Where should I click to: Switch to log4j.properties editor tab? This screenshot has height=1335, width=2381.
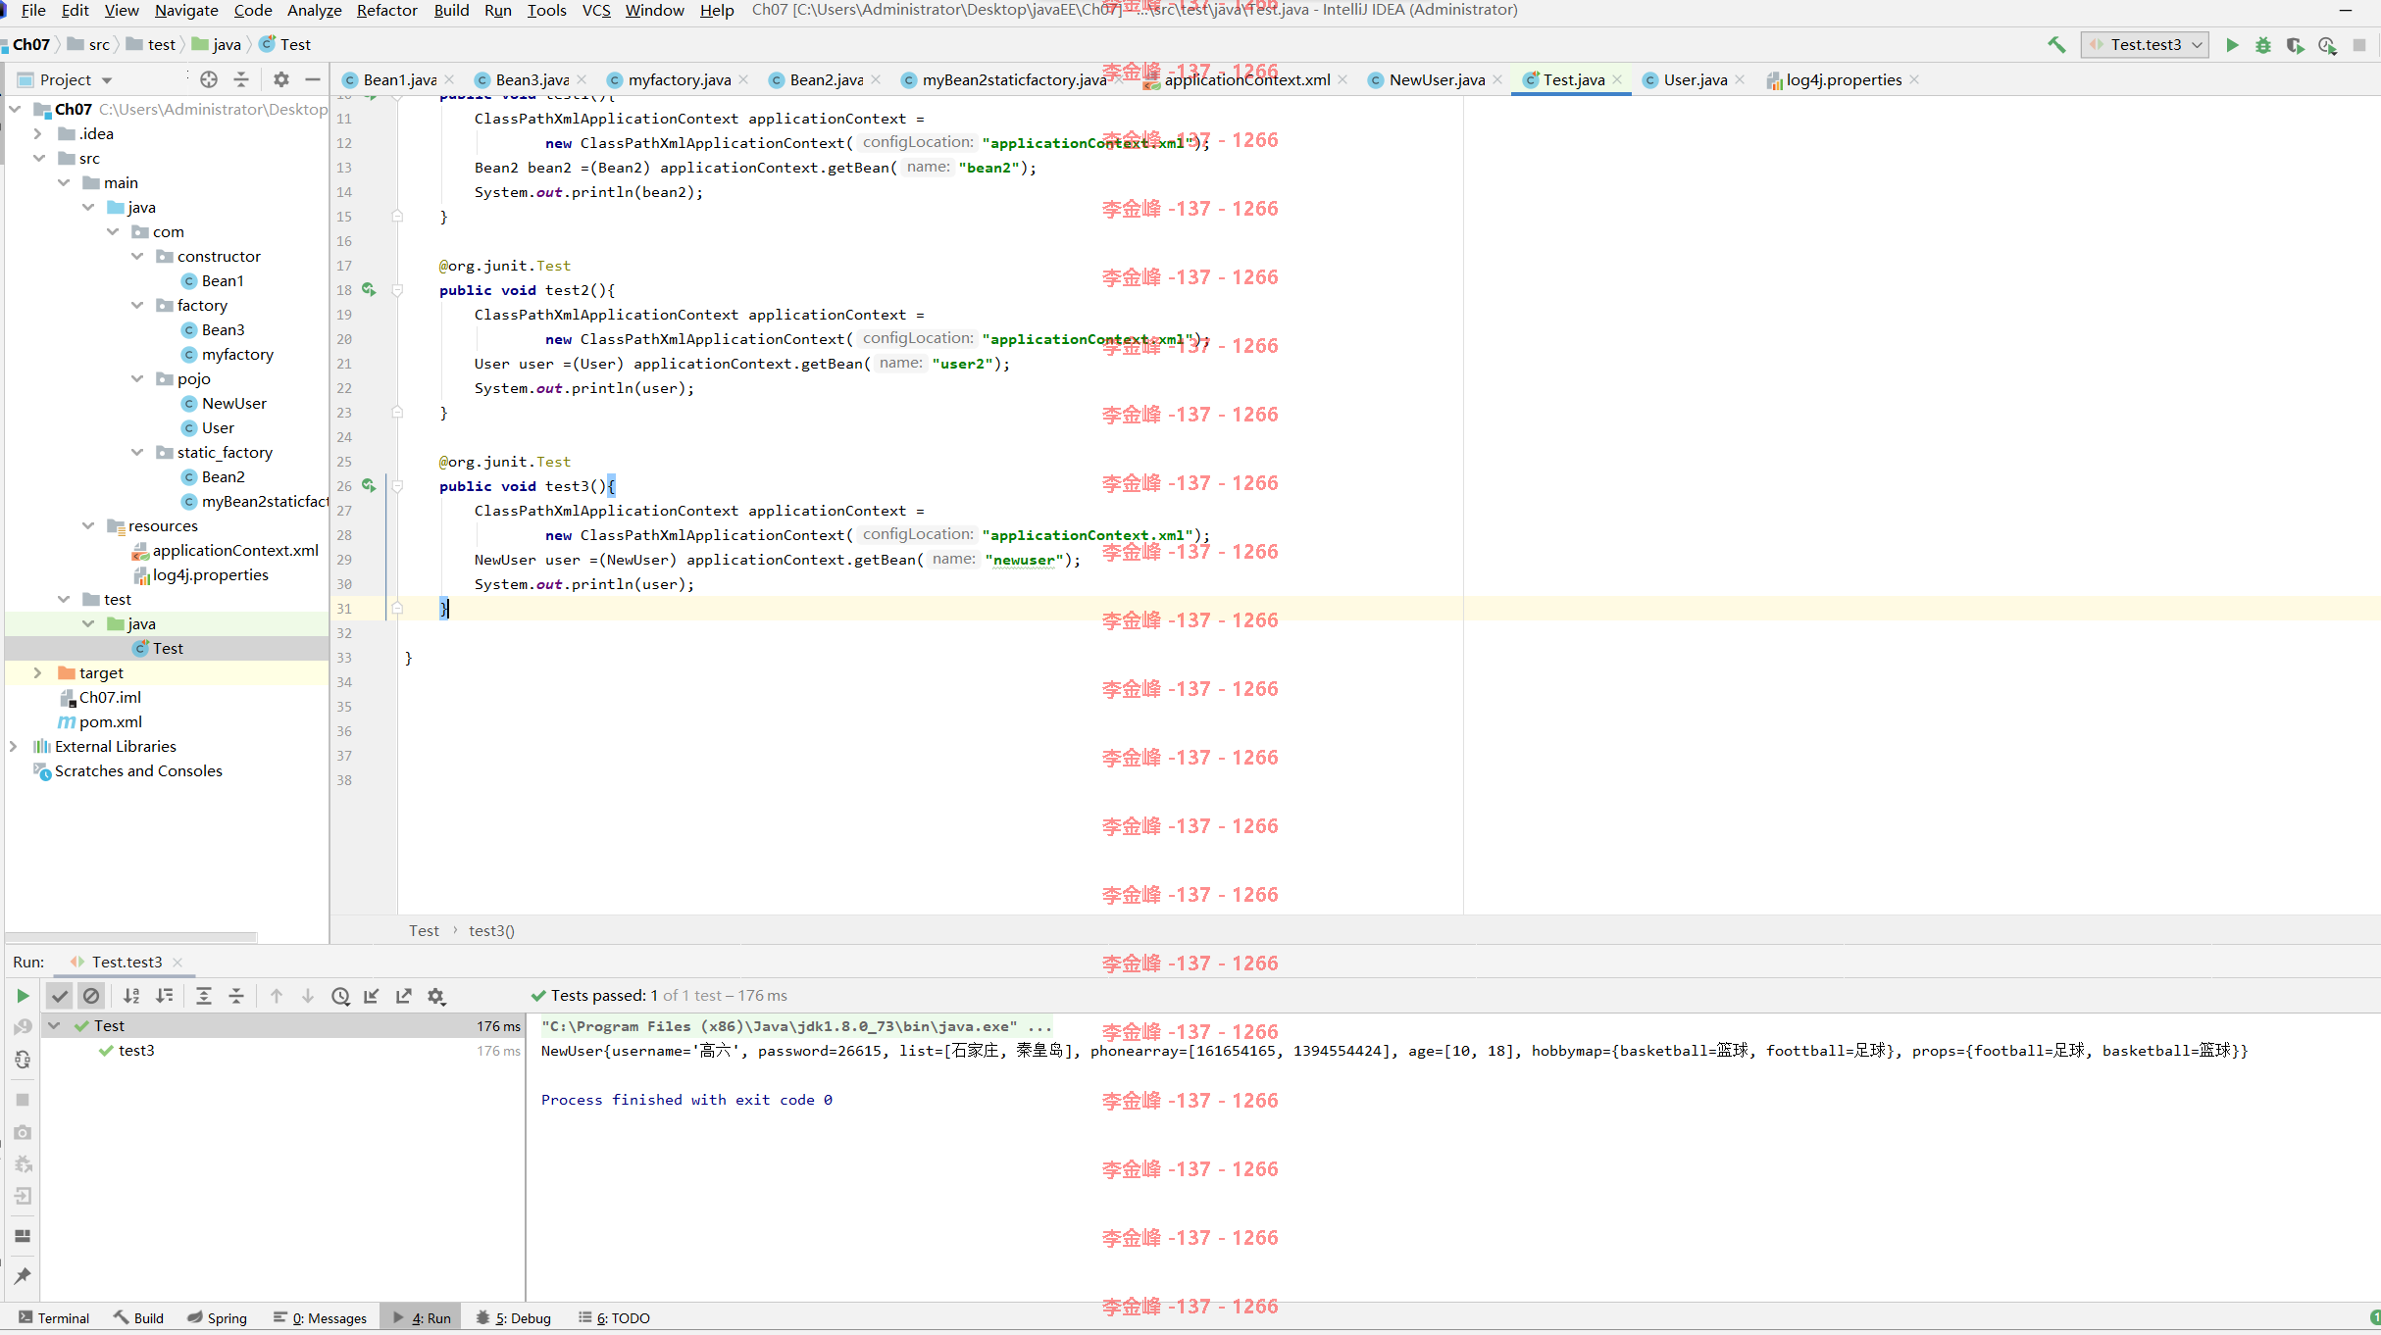pyautogui.click(x=1844, y=79)
